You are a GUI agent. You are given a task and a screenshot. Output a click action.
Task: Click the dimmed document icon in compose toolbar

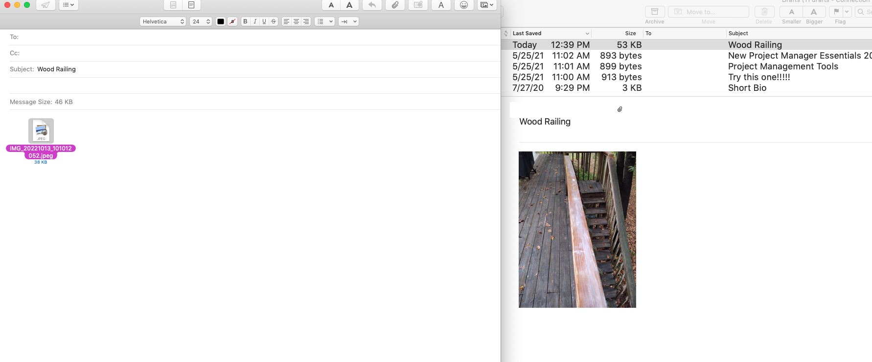[173, 5]
